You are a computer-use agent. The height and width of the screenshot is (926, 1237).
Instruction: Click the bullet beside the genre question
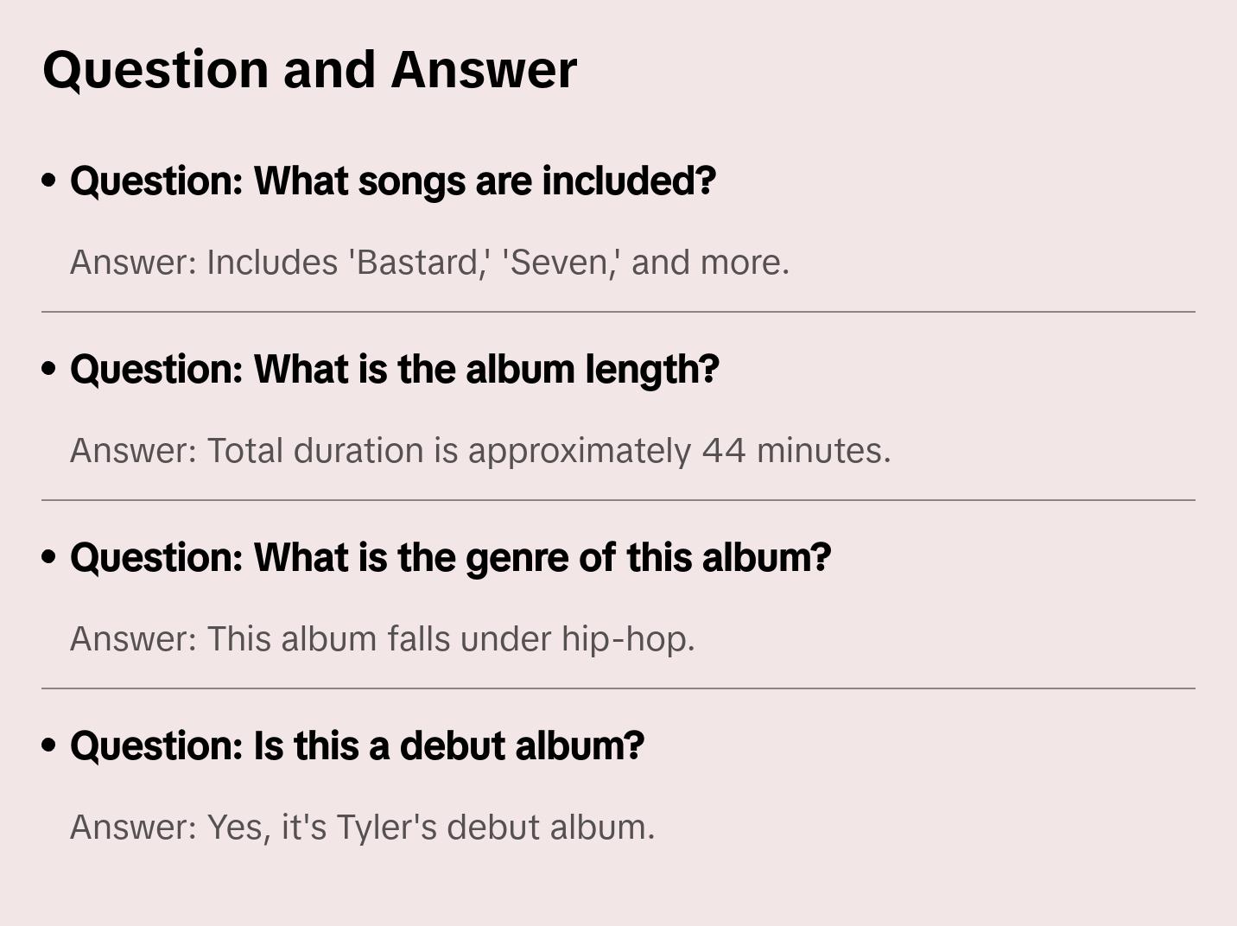click(x=49, y=557)
